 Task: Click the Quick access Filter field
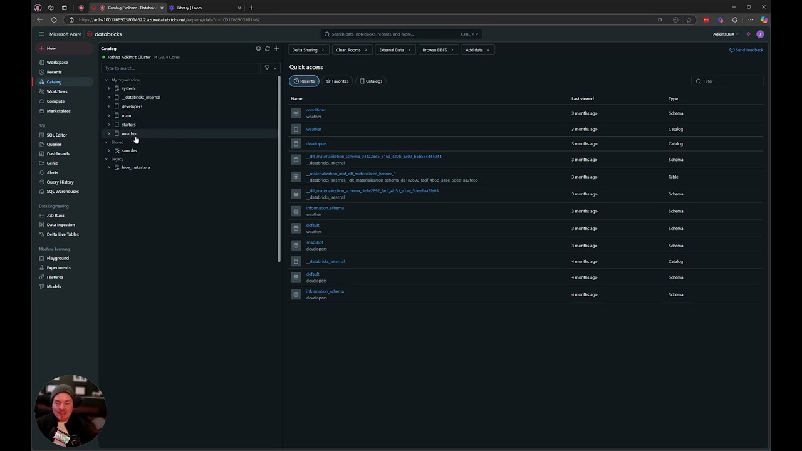point(727,81)
